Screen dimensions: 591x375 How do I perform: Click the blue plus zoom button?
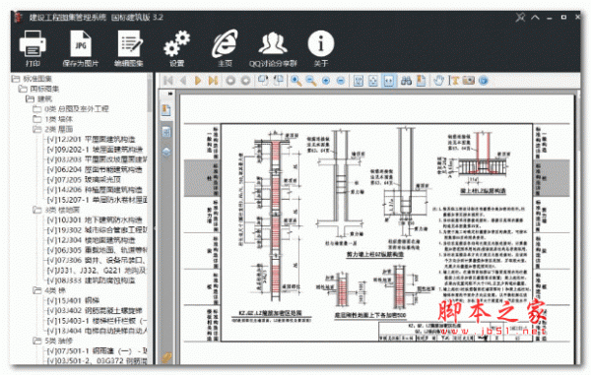[326, 81]
